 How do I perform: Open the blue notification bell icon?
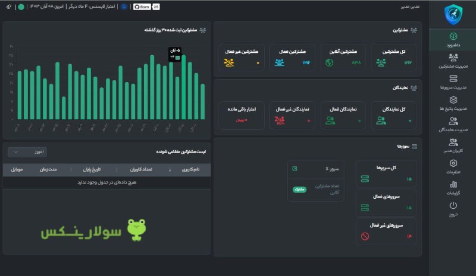(x=124, y=7)
